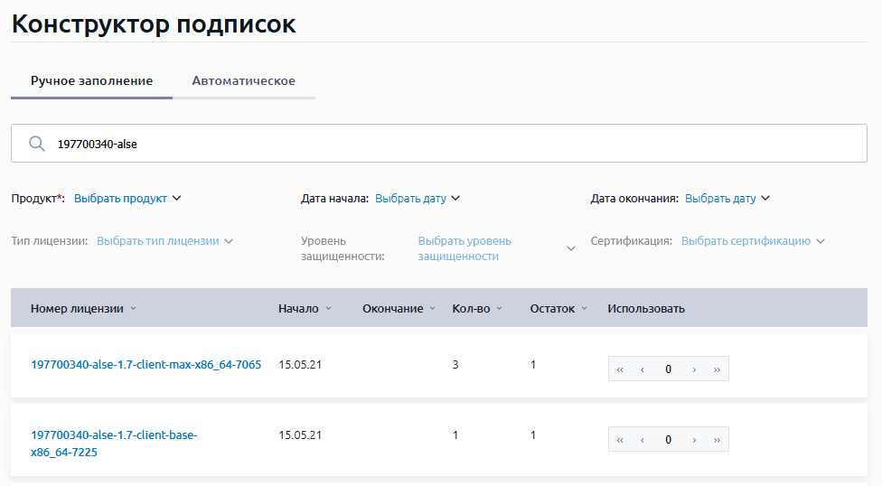This screenshot has height=486, width=882.
Task: Set maximum quantity for license 7225
Action: click(717, 440)
